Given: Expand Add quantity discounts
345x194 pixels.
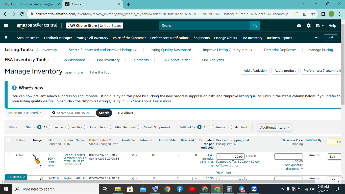Looking at the screenshot, I should (x=294, y=167).
